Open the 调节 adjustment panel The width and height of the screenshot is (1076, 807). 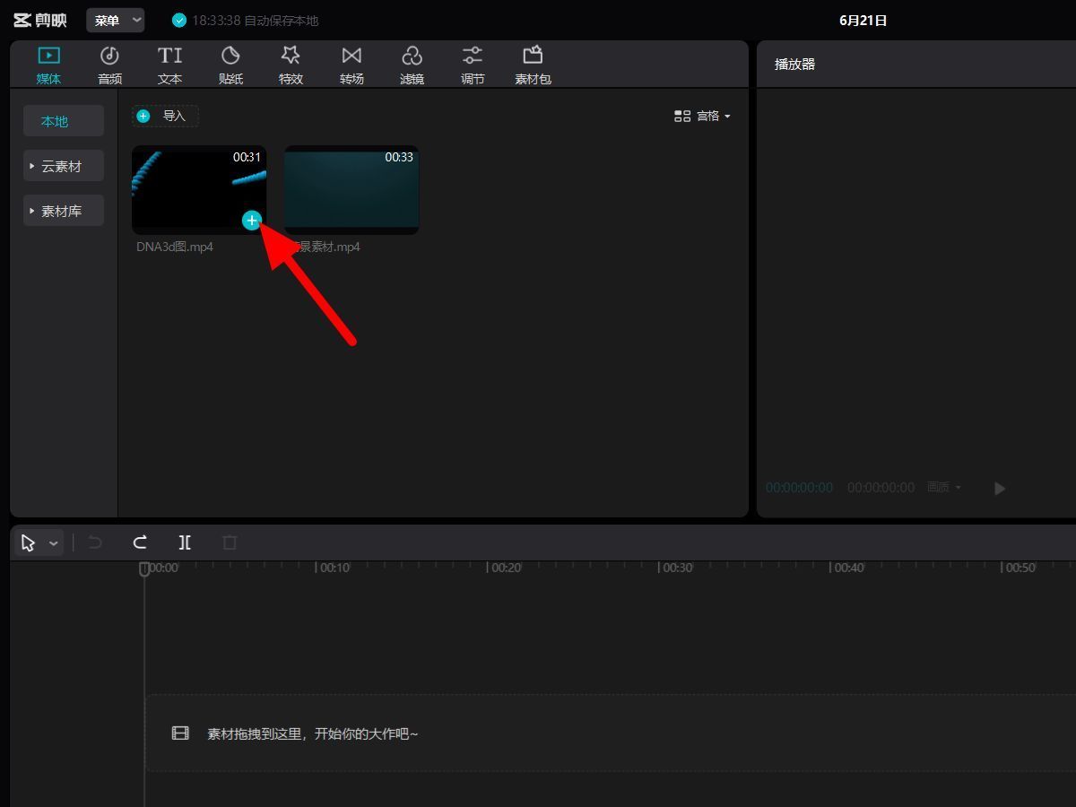(x=473, y=65)
